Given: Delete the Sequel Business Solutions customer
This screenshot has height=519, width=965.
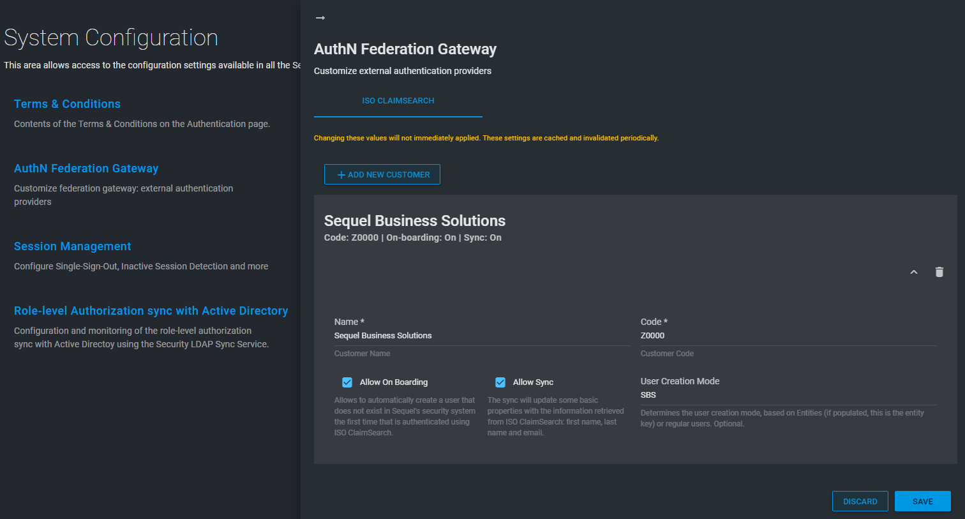Looking at the screenshot, I should [939, 272].
